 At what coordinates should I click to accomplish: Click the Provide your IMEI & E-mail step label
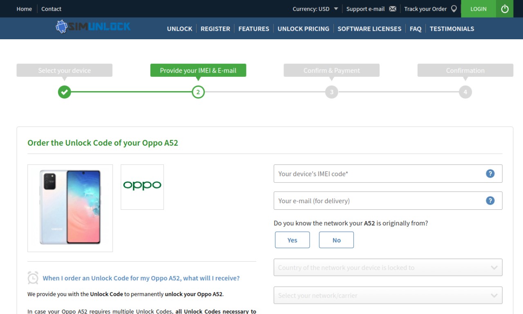[x=198, y=70]
